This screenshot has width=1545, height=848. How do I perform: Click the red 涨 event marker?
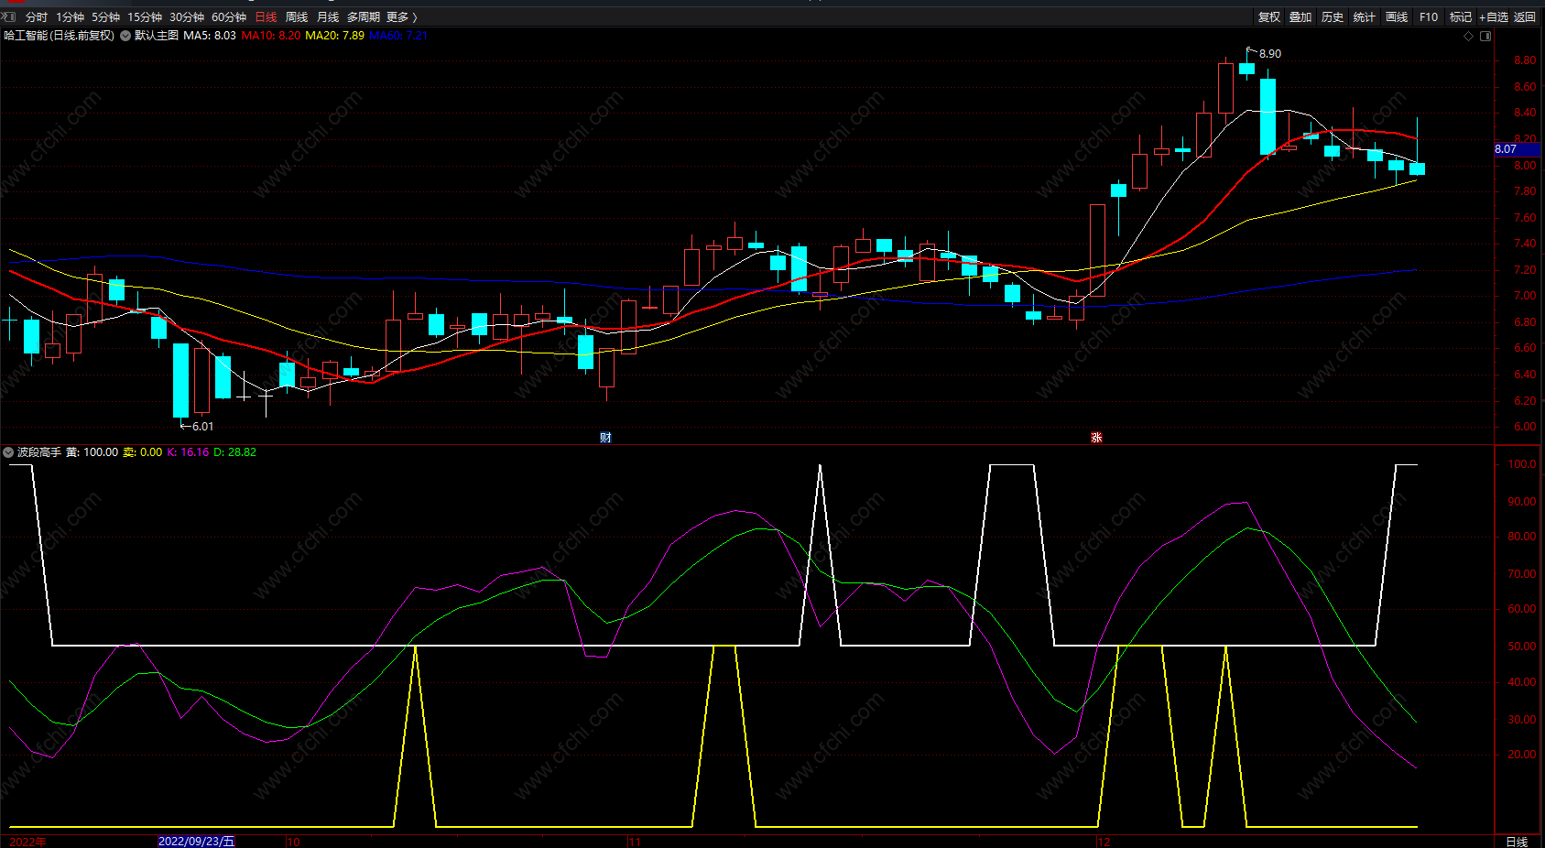point(1096,438)
